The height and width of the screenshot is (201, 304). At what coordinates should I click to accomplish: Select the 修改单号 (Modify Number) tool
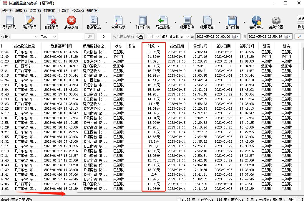click(x=30, y=22)
